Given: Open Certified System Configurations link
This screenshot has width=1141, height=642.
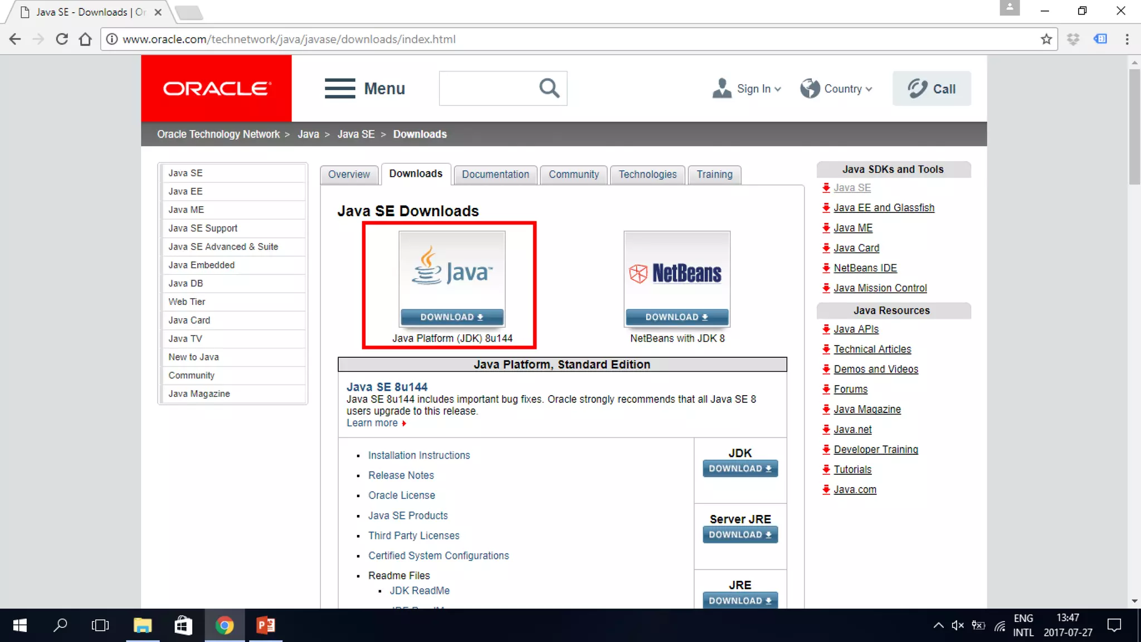Looking at the screenshot, I should (438, 556).
